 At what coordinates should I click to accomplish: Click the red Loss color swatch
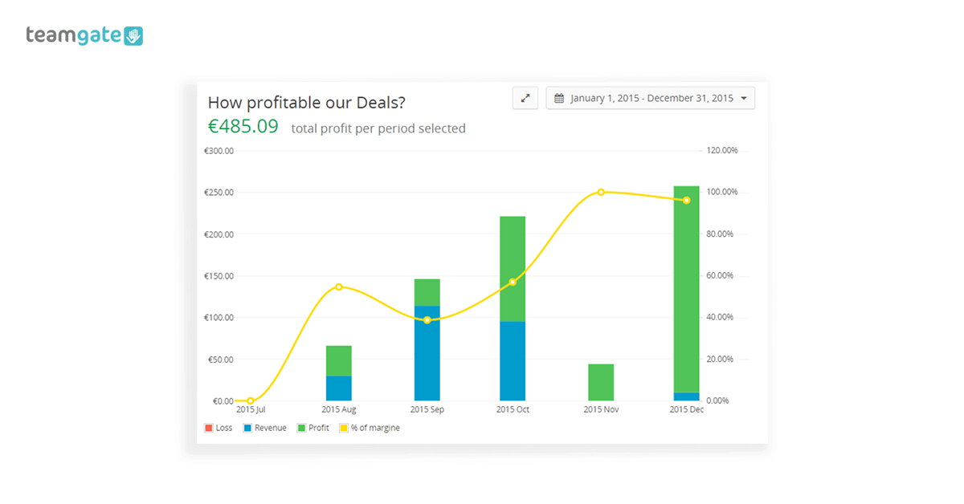click(x=209, y=428)
